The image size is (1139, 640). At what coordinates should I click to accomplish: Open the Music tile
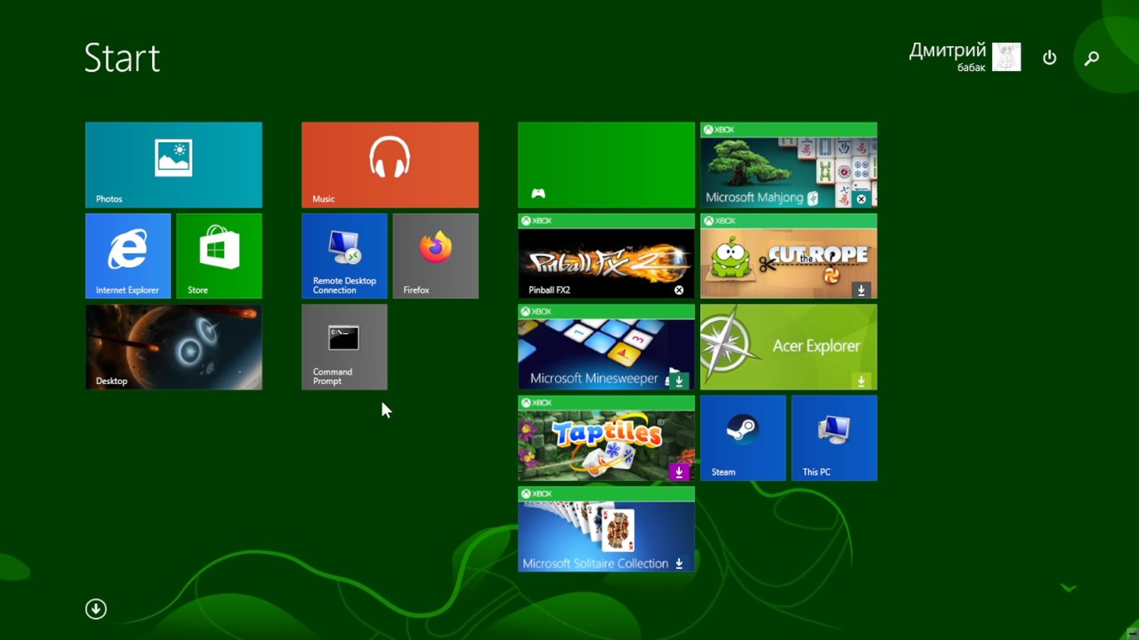[390, 164]
